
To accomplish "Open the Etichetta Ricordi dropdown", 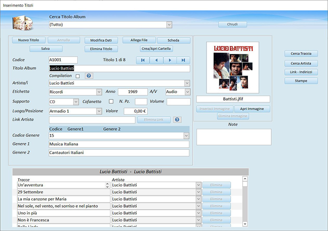I will pyautogui.click(x=99, y=92).
